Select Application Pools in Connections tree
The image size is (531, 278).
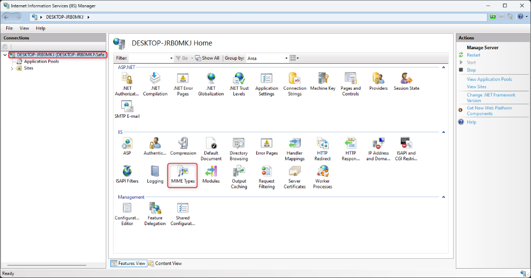(41, 62)
